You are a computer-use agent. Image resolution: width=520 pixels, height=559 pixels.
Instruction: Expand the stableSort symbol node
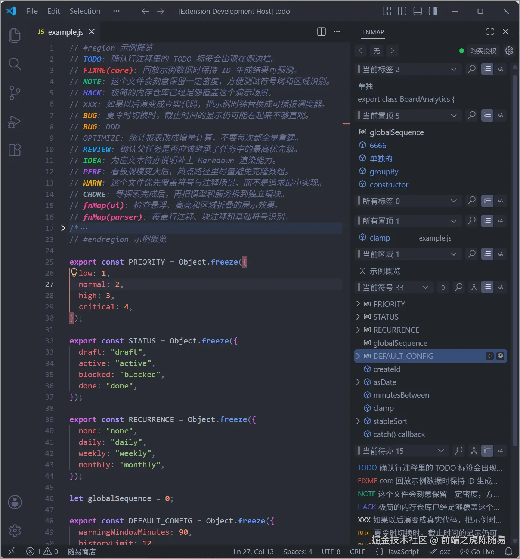358,421
